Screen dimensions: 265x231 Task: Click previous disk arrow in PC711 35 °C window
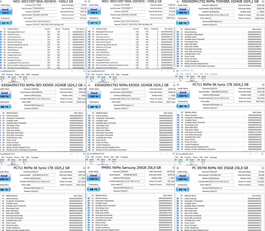point(178,85)
